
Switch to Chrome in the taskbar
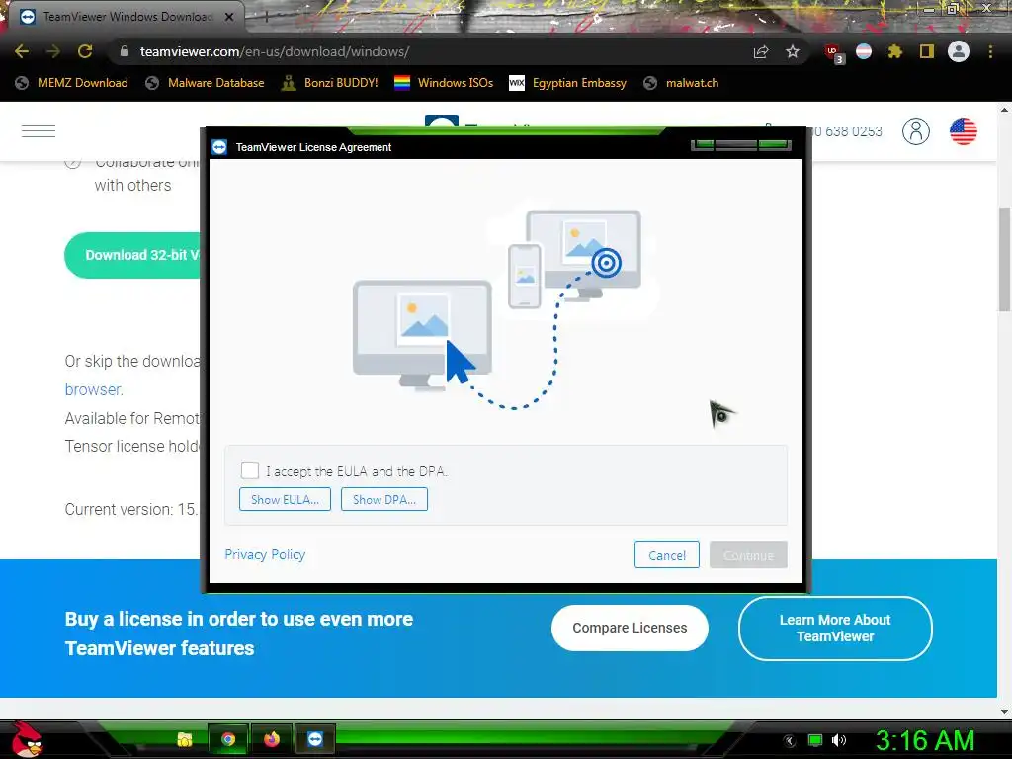228,739
